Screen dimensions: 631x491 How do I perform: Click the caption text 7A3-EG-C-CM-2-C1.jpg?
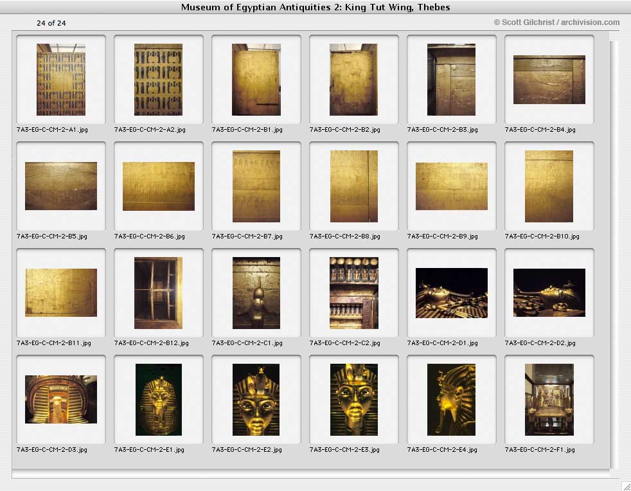tap(247, 343)
